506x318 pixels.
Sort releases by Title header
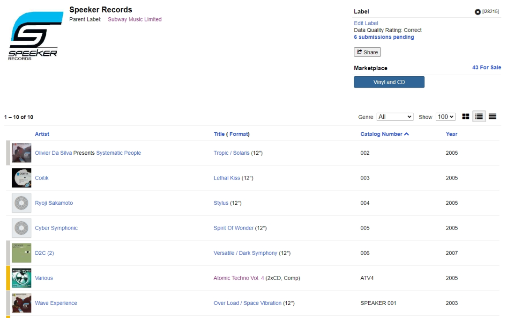point(219,134)
